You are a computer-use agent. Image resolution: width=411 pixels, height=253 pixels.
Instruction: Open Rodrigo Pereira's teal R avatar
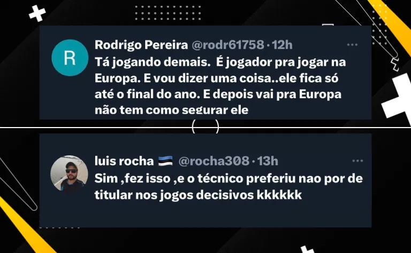click(70, 58)
